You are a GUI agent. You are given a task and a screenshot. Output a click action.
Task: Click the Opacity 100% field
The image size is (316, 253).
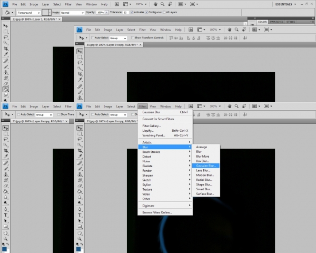[x=101, y=13]
